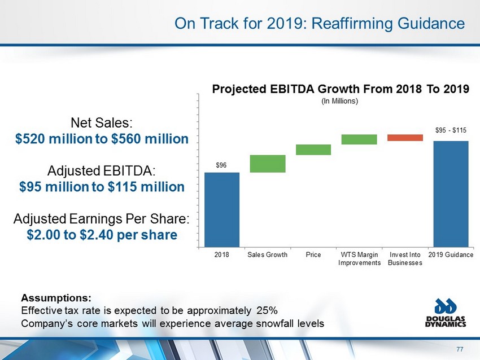Select the 'Assumptions:' heading
Image resolution: width=480 pixels, height=360 pixels.
[56, 297]
